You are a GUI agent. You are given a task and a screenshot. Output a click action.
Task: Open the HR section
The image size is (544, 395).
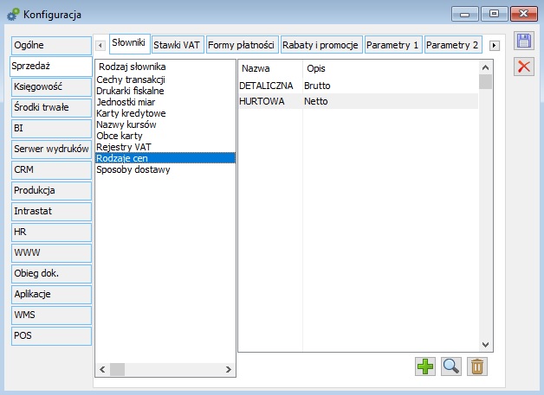[x=51, y=233]
